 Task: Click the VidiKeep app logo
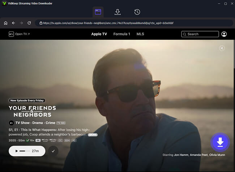[4, 3]
